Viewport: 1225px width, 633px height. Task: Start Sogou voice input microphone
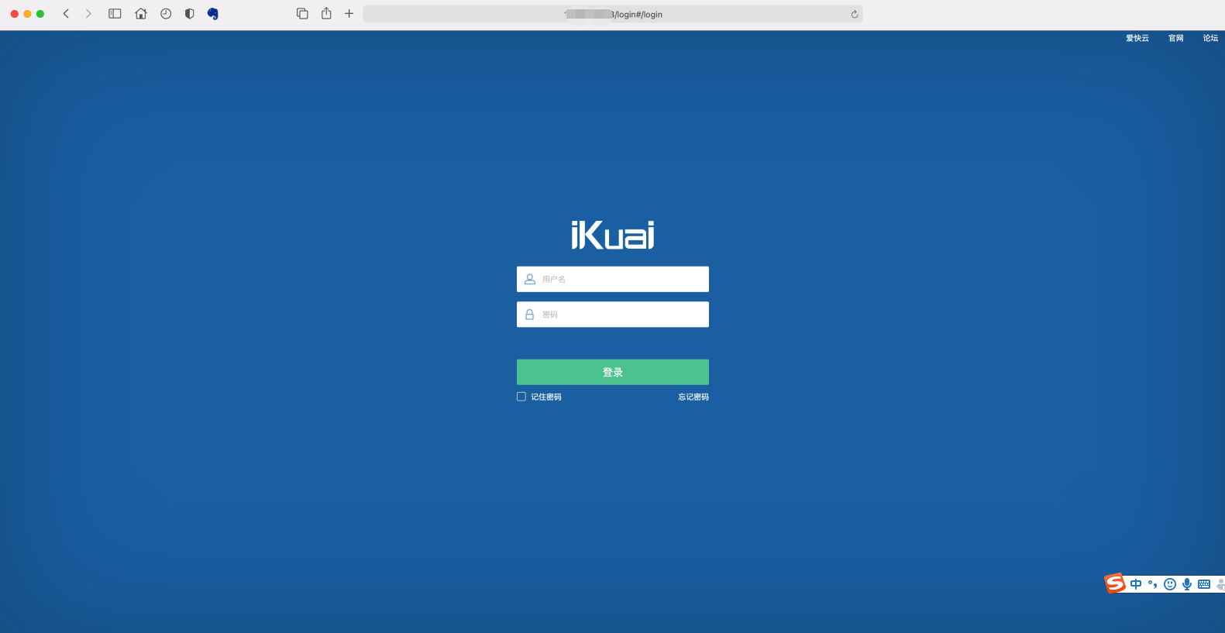[x=1187, y=584]
